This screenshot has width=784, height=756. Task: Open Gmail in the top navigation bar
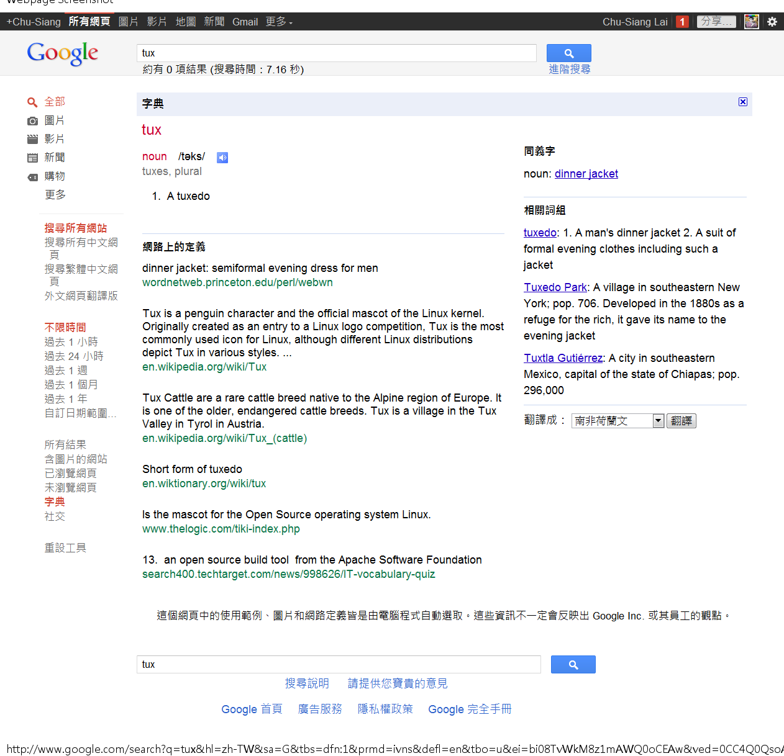pyautogui.click(x=245, y=22)
